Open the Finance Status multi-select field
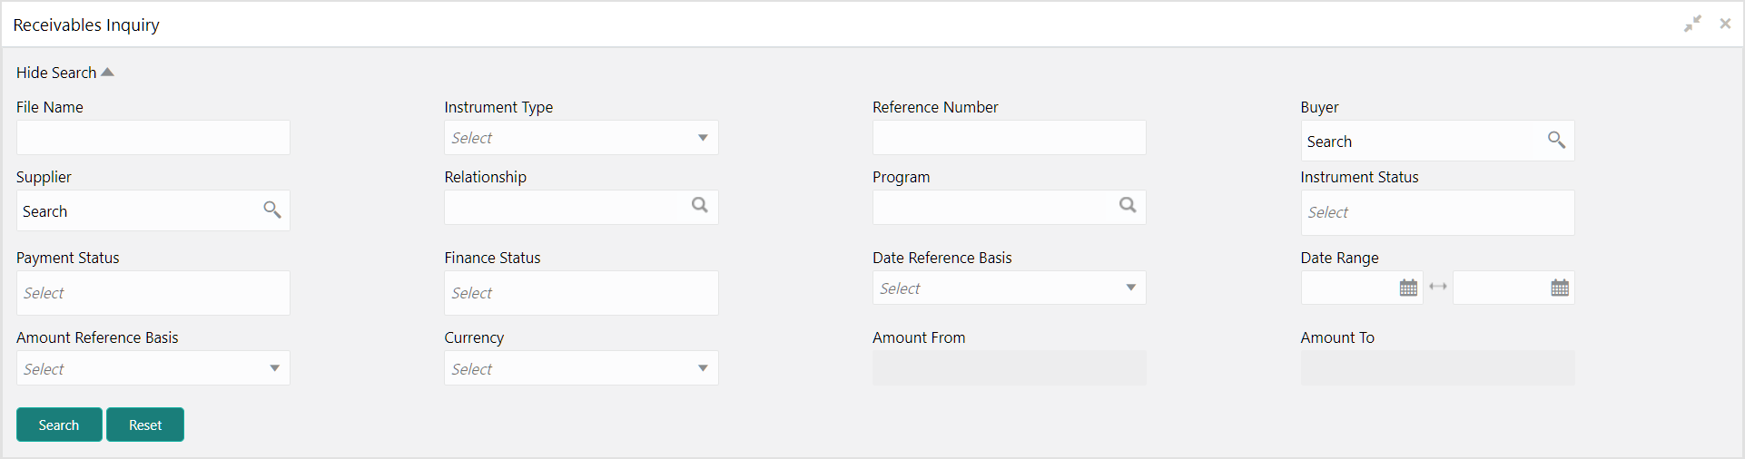The image size is (1745, 459). (x=581, y=293)
